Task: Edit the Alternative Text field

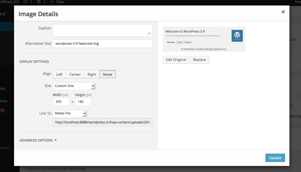Action: 103,43
